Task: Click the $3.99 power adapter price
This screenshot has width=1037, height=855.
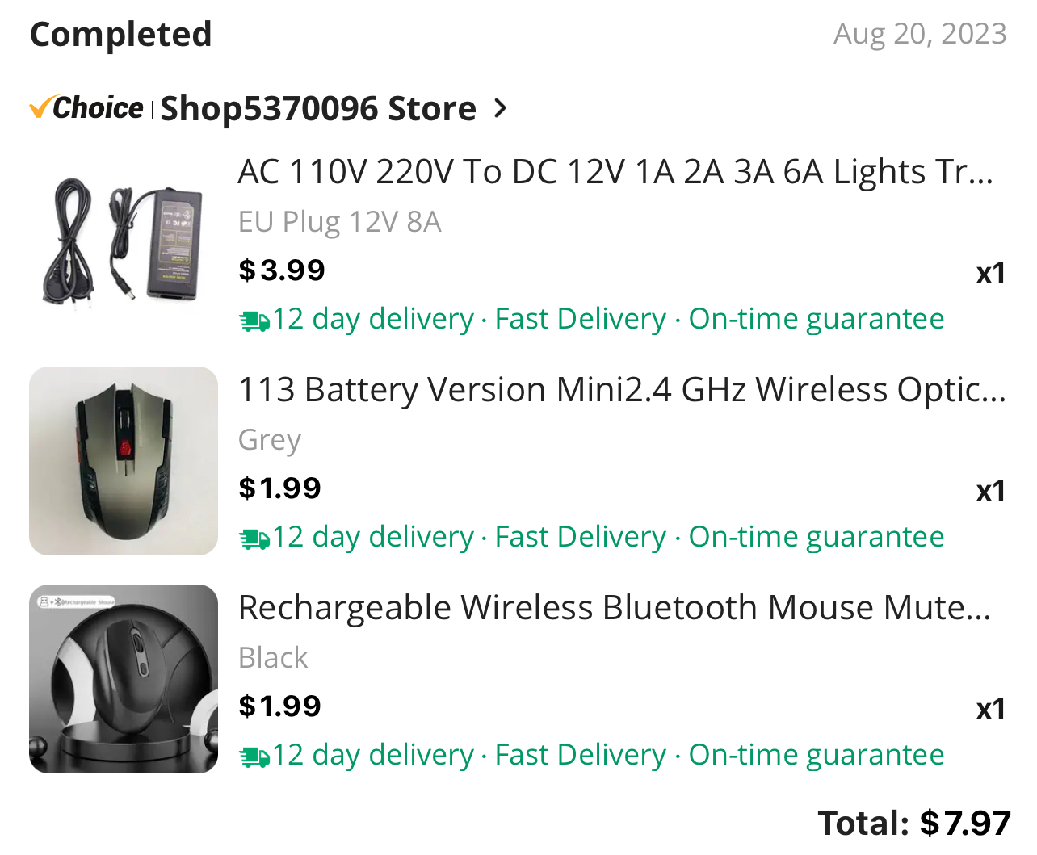Action: point(282,270)
